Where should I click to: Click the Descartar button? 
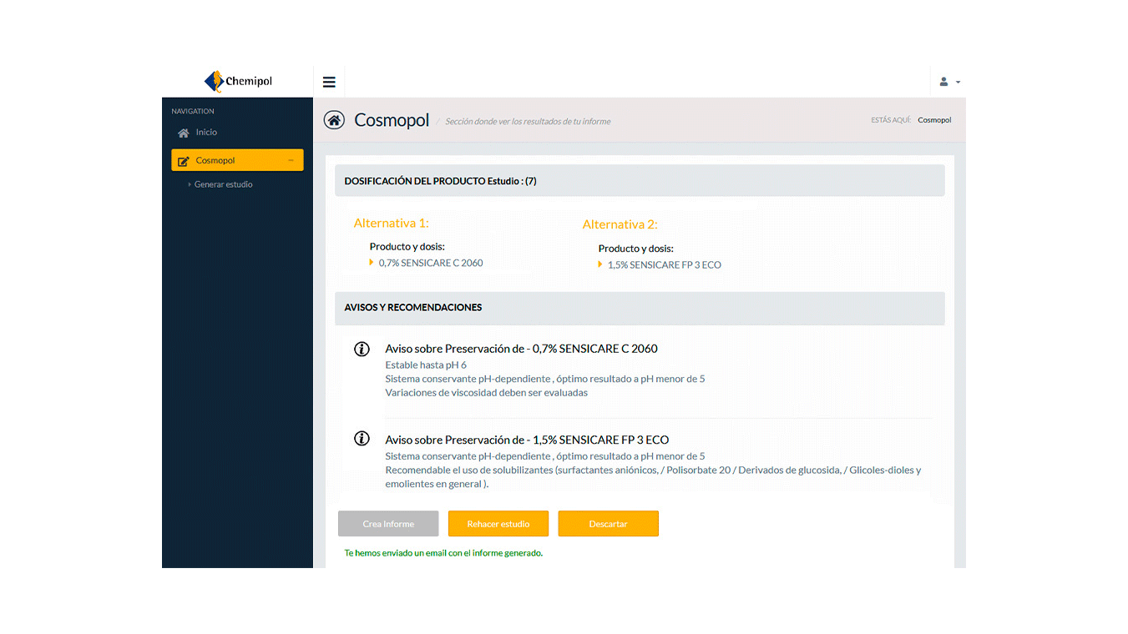pyautogui.click(x=608, y=523)
